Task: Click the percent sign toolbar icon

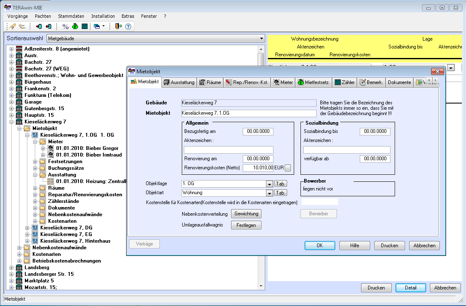Action: 65,27
